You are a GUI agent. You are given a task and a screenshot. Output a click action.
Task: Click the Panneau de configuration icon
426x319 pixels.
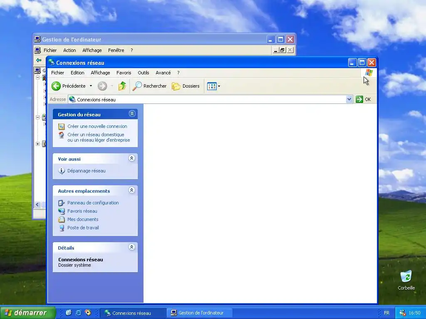pyautogui.click(x=62, y=203)
